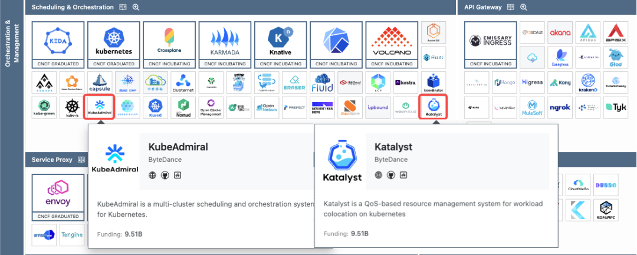Open the Gloo tile
The height and width of the screenshot is (255, 637).
point(616,57)
